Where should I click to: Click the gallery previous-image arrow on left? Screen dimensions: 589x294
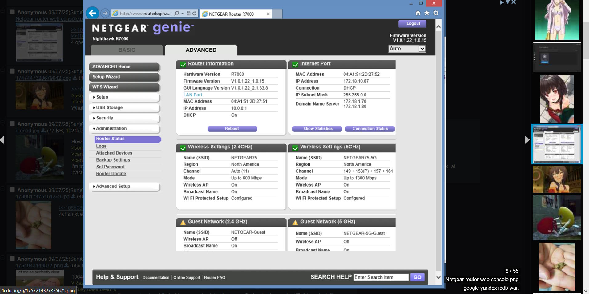pos(2,140)
